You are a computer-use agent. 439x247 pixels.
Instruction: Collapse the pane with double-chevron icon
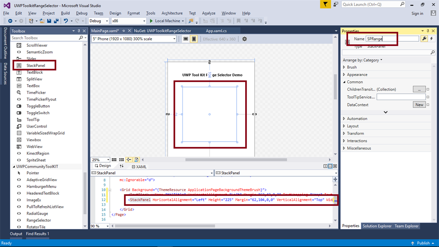point(335,166)
